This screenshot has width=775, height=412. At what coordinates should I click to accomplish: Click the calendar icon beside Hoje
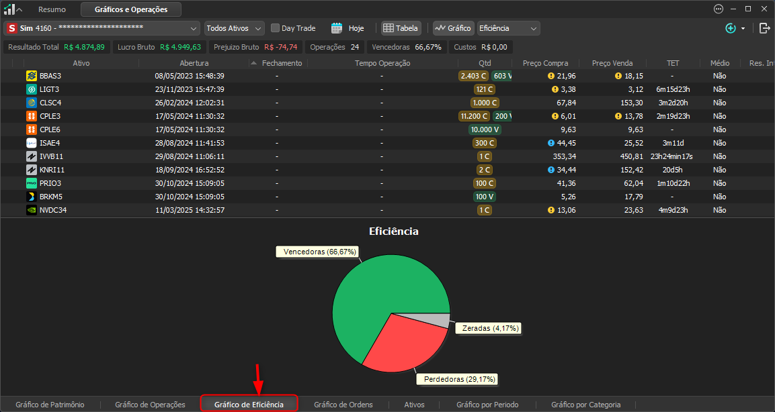pyautogui.click(x=337, y=28)
